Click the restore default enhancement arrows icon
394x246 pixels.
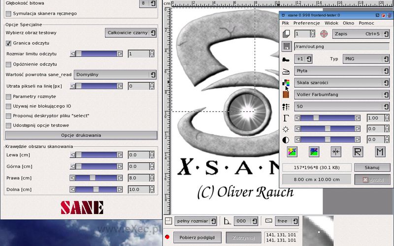coord(336,152)
